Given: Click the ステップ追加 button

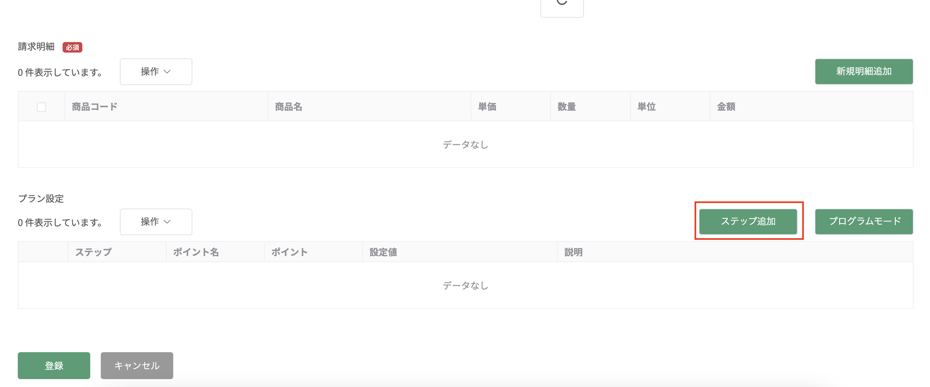Looking at the screenshot, I should coord(748,221).
